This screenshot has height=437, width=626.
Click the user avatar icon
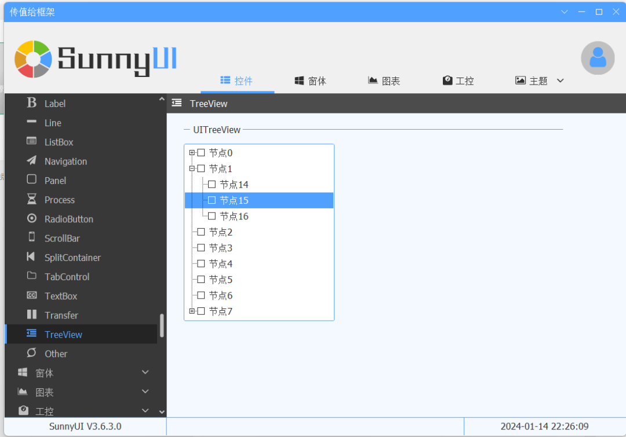pos(598,58)
